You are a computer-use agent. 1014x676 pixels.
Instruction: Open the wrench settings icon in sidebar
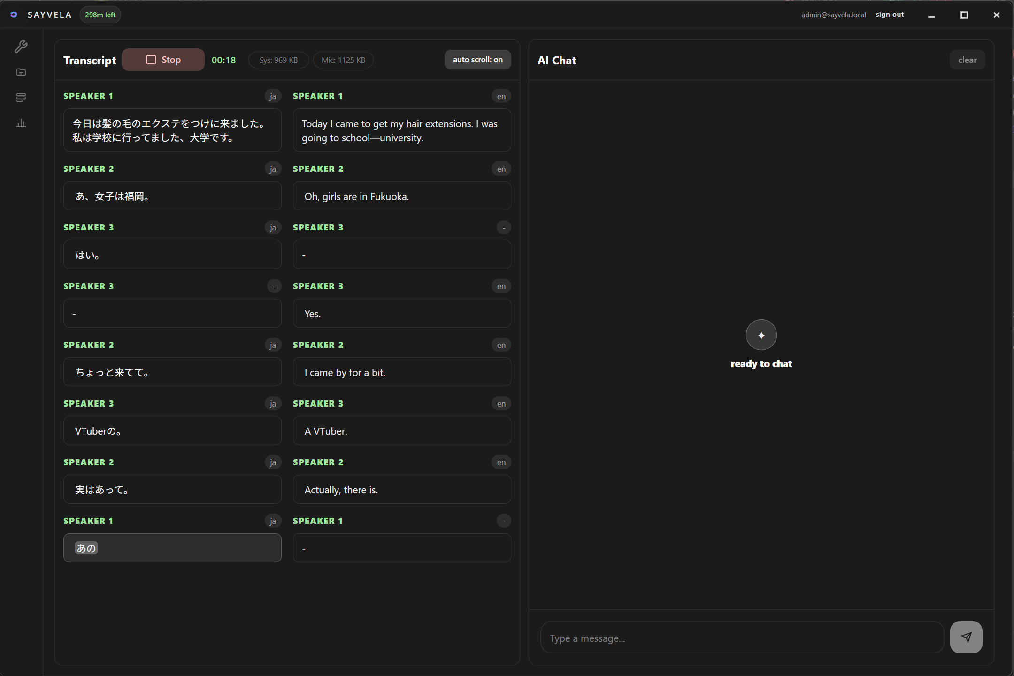click(21, 46)
